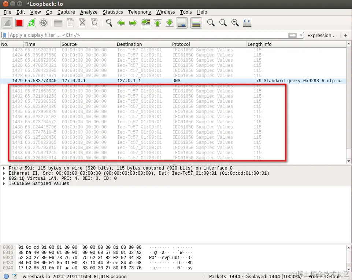Image resolution: width=352 pixels, height=280 pixels.
Task: Click the start capture shark fin icon
Action: [7, 23]
